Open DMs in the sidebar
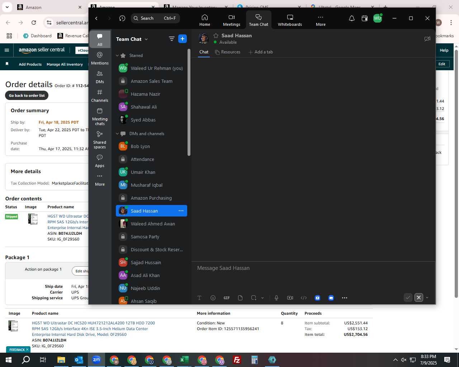The image size is (459, 367). pyautogui.click(x=100, y=77)
